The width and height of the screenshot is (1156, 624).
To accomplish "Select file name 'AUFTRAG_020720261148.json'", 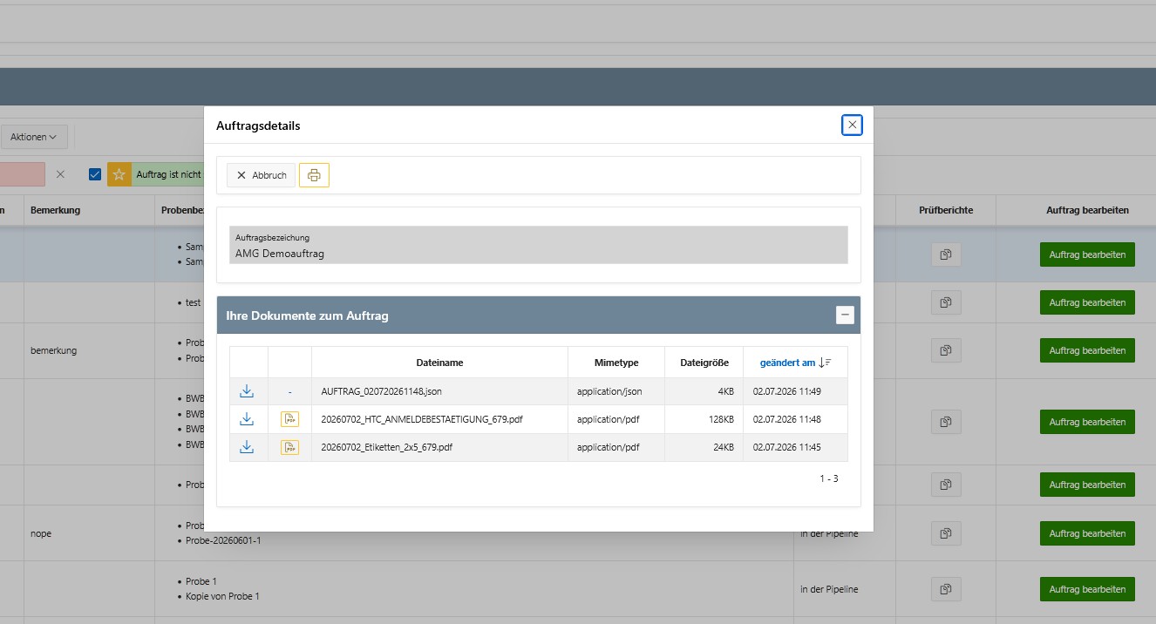I will point(382,392).
